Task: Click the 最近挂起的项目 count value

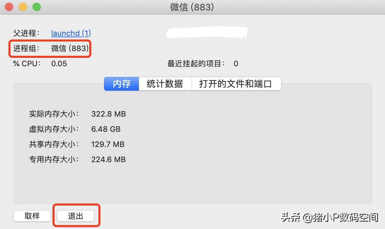Action: click(x=236, y=64)
